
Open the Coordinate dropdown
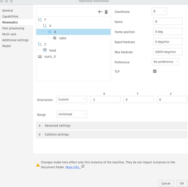[159, 11]
